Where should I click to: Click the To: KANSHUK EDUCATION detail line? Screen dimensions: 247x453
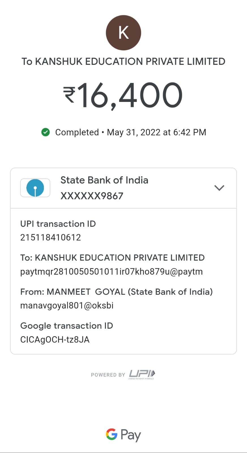click(x=112, y=258)
